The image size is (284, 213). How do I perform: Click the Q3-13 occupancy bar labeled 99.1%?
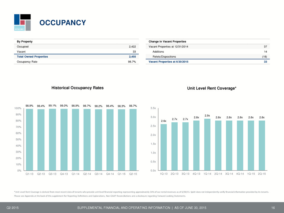pyautogui.click(x=52, y=140)
